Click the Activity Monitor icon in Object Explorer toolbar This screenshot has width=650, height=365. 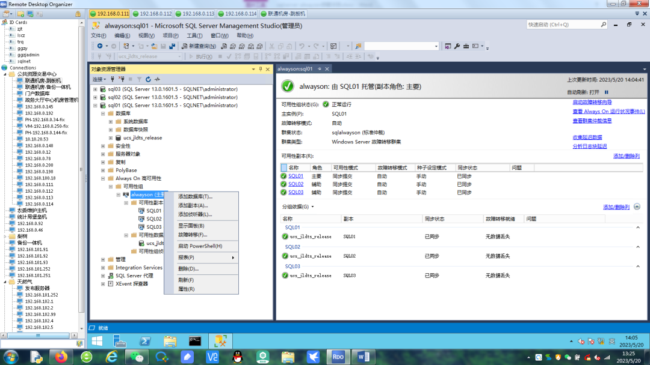pos(157,79)
